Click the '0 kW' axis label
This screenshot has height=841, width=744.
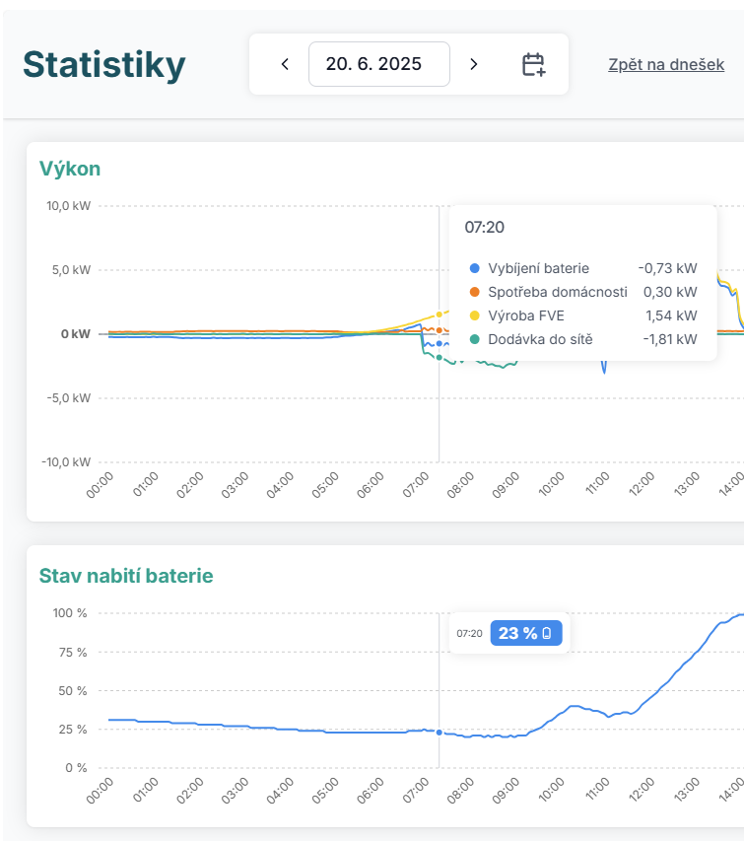click(76, 334)
